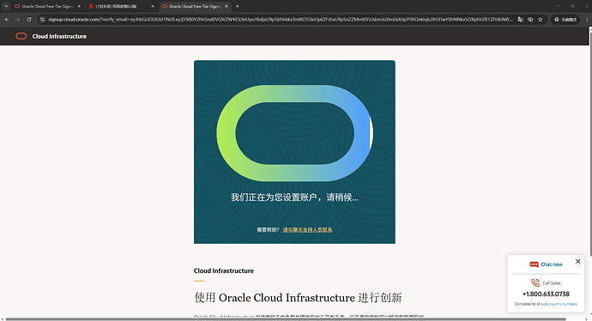The width and height of the screenshot is (592, 321).
Task: Close the first Oracle Cloud Free Tier tab
Action: coord(79,6)
